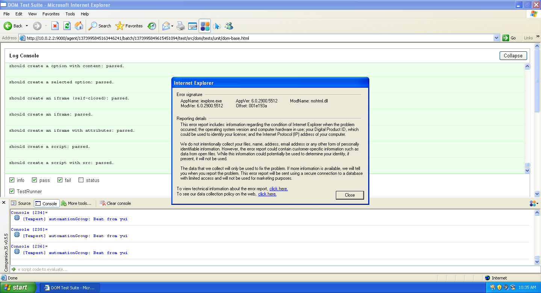Image resolution: width=541 pixels, height=293 pixels.
Task: Go to the Home page icon
Action: (79, 26)
